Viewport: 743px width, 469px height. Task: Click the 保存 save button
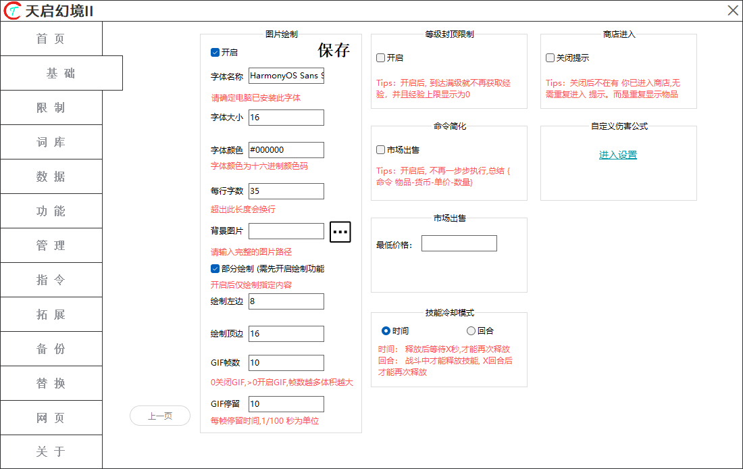(334, 51)
